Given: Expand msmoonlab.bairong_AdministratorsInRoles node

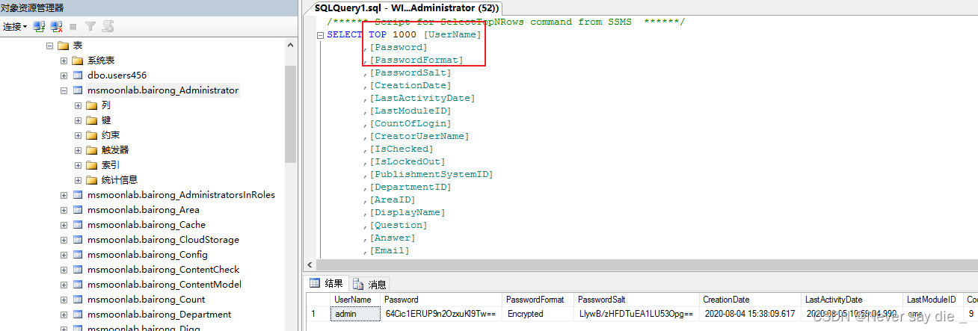Looking at the screenshot, I should click(x=64, y=195).
